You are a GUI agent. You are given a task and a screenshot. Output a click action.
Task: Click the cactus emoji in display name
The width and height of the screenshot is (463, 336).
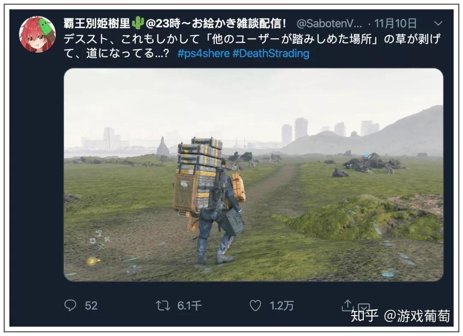(x=138, y=23)
